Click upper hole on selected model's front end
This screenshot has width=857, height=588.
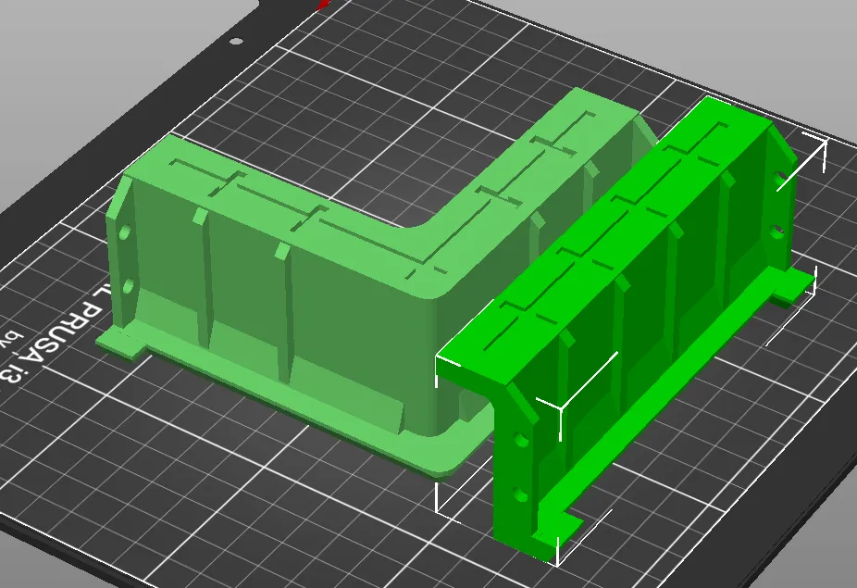522,442
